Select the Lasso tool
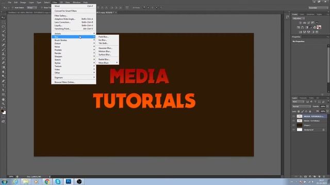Screen dimensions: 330x185 click(3, 27)
